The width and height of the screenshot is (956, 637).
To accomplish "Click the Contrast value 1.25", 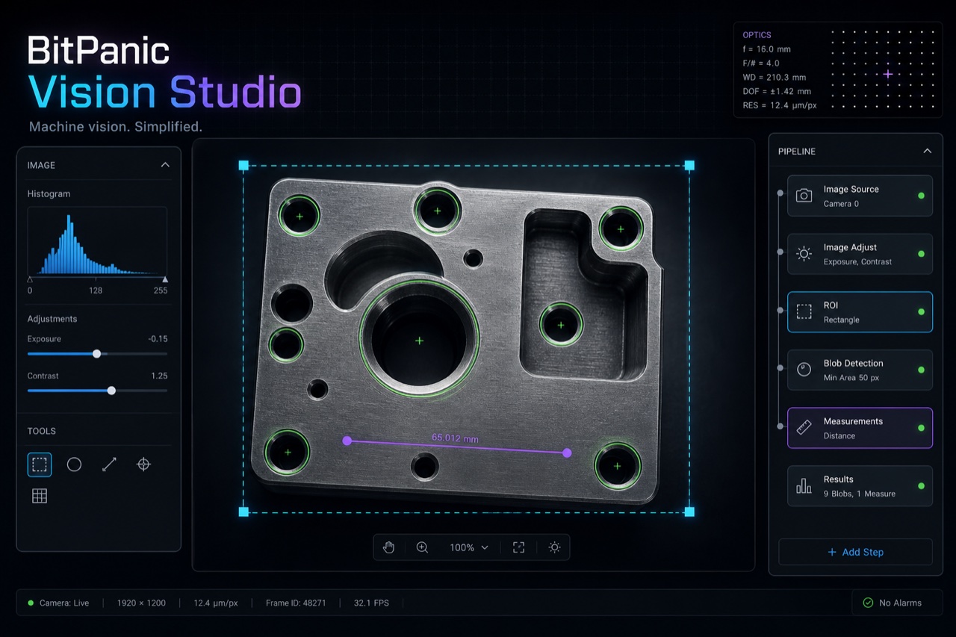I will click(x=159, y=376).
